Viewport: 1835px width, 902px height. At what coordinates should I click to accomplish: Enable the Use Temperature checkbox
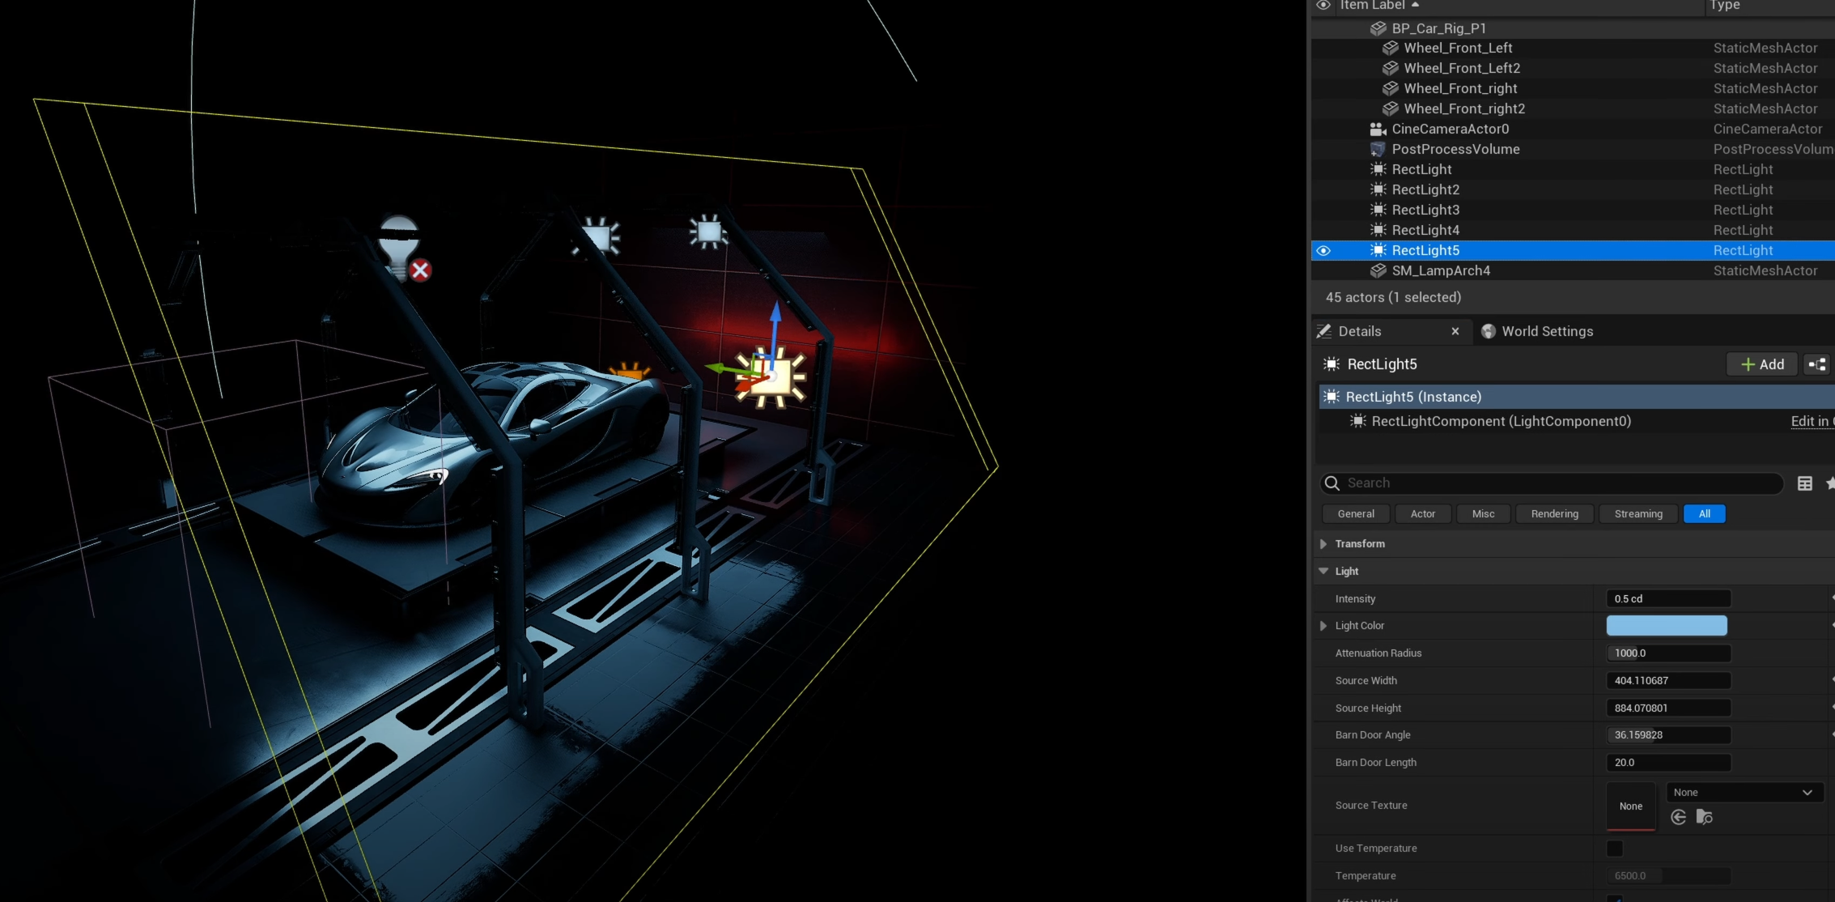[x=1614, y=848]
